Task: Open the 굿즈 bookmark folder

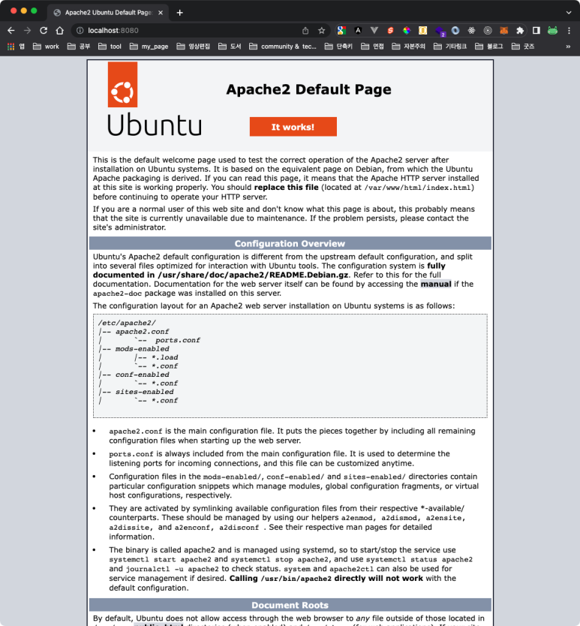Action: pos(523,47)
